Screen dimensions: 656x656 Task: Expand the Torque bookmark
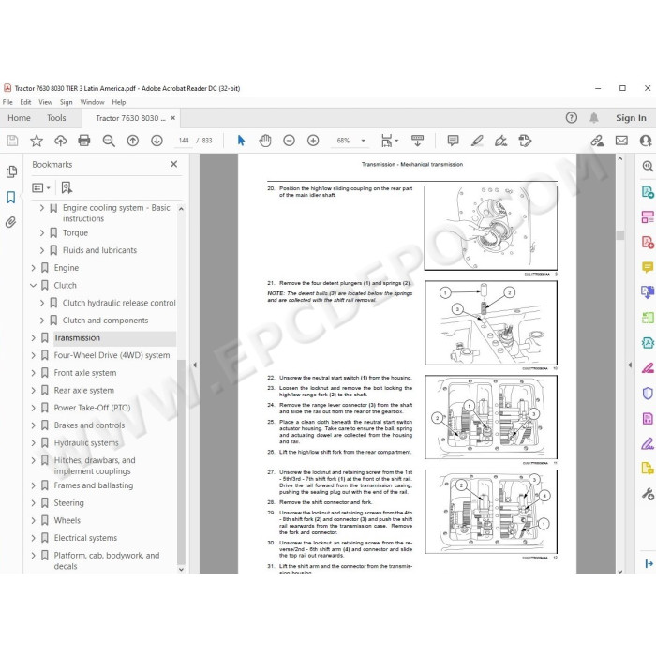pos(42,232)
